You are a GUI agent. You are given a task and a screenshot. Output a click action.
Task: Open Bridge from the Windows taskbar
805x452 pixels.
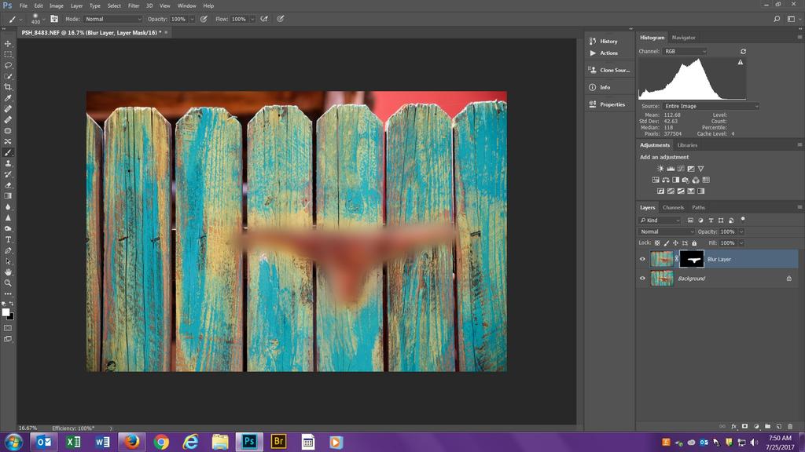click(278, 442)
